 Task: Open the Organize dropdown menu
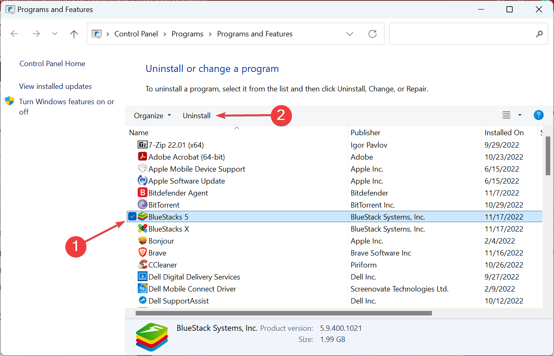click(152, 116)
